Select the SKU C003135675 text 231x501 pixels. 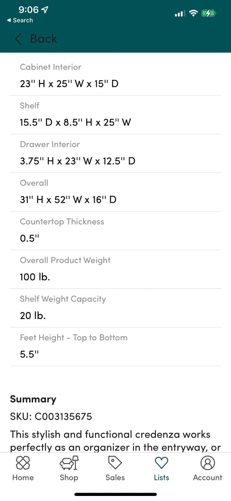(51, 416)
